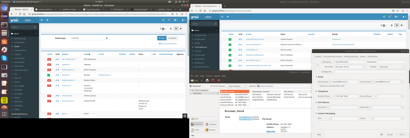Check the select-all checkbox in Bedrijf table header
The height and width of the screenshot is (138, 410).
(44, 54)
